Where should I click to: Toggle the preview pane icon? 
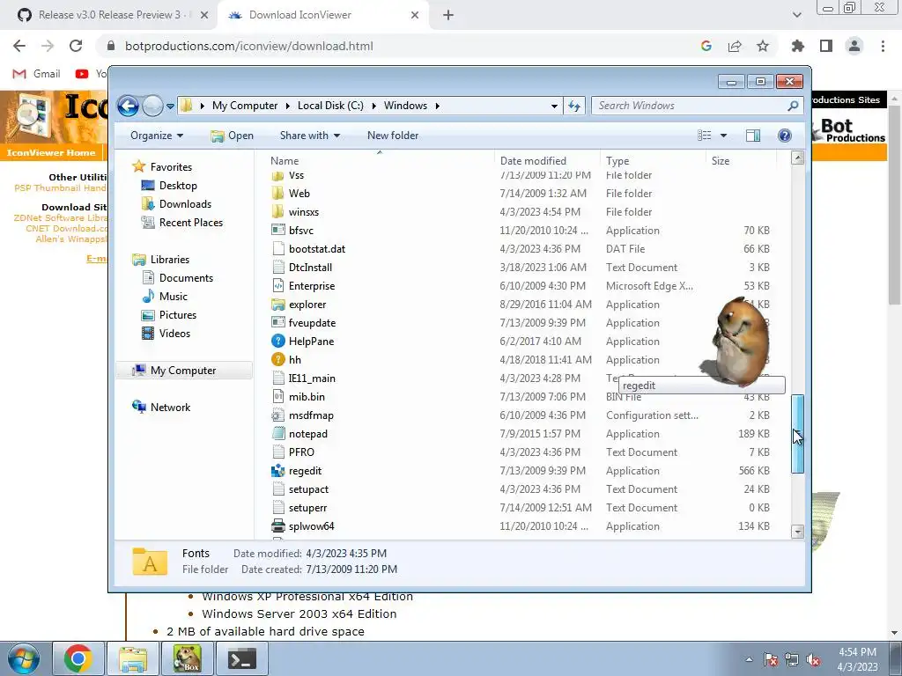click(753, 136)
